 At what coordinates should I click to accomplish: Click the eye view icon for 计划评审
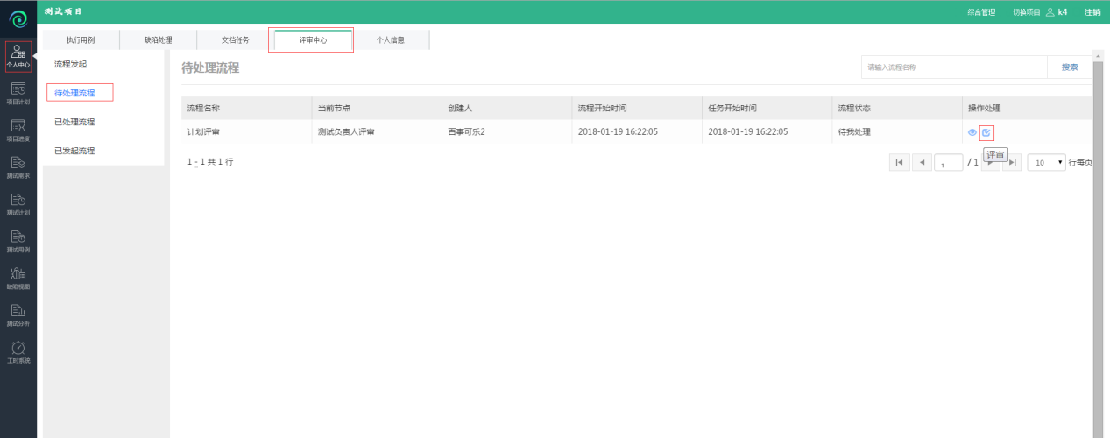click(972, 132)
